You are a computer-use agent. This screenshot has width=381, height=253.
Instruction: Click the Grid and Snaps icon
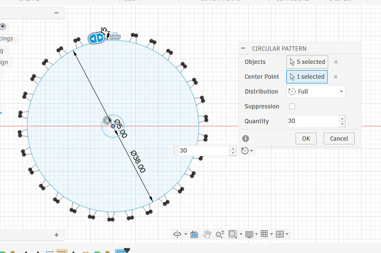(264, 234)
